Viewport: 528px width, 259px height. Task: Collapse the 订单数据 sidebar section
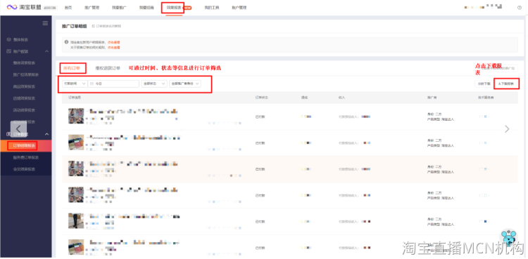pyautogui.click(x=46, y=134)
